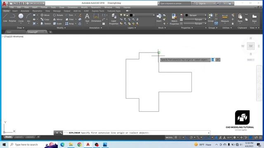Viewport: 264px width, 148px height.
Task: Expand the Utilities panel
Action: point(227,28)
